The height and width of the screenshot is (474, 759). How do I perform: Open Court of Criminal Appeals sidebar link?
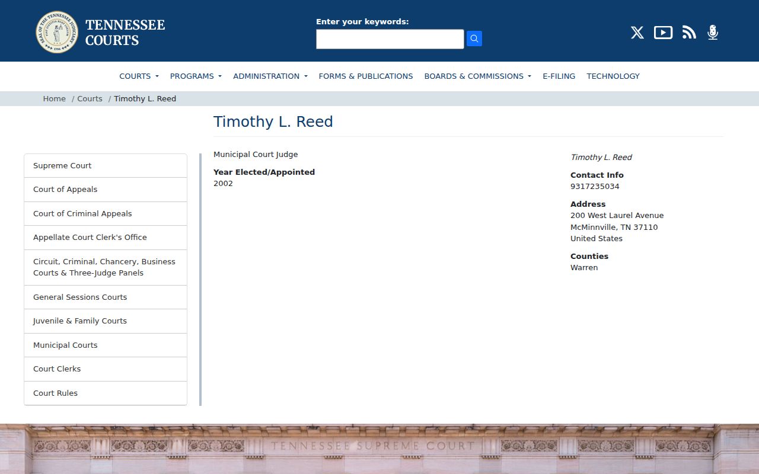click(106, 214)
